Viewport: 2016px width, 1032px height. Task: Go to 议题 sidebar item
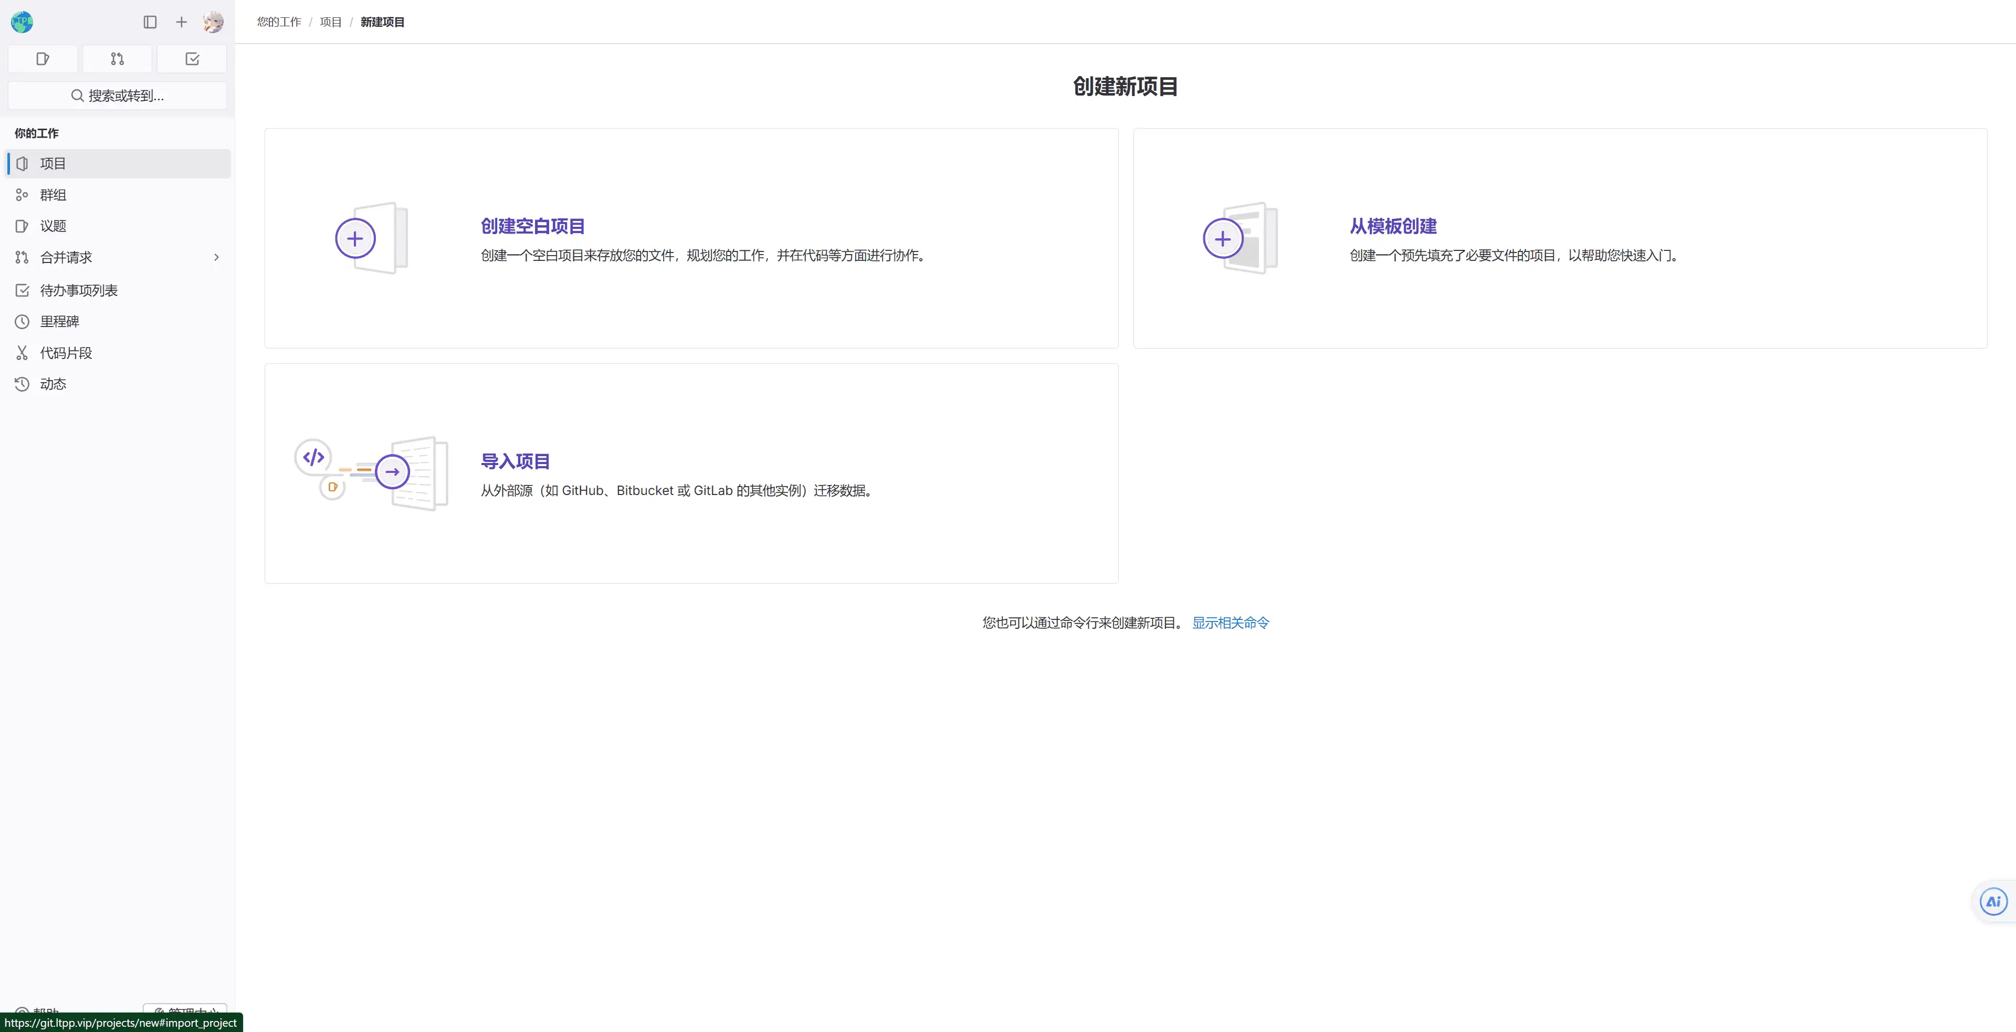pos(53,226)
